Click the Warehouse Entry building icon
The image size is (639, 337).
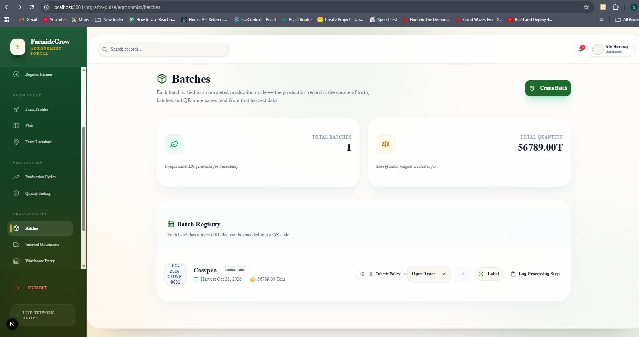click(x=16, y=261)
